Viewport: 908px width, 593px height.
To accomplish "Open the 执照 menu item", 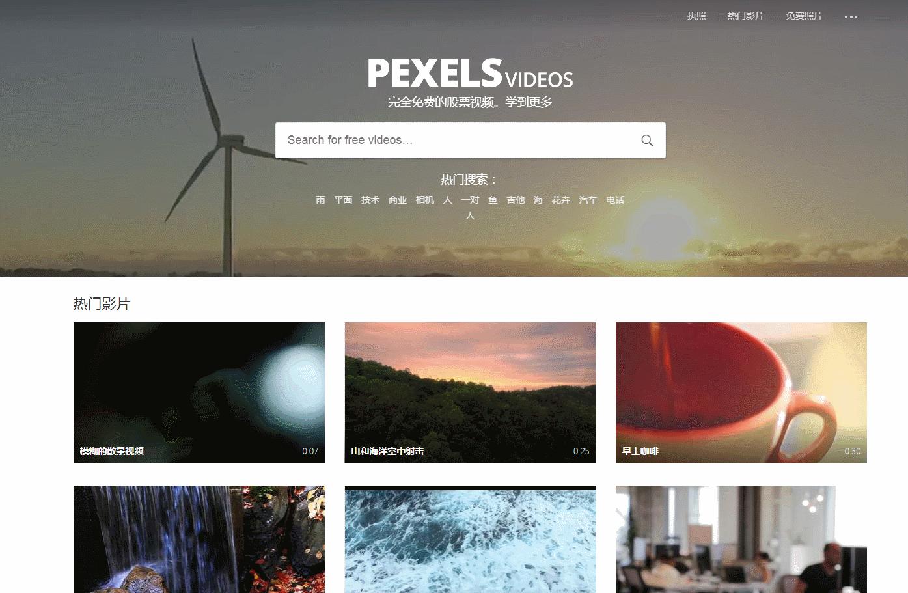I will (696, 16).
